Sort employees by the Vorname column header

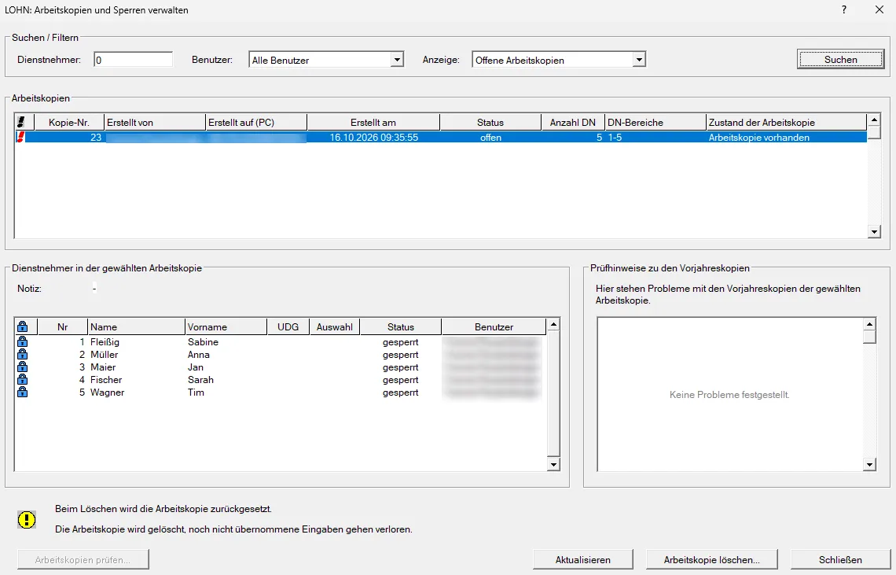[226, 326]
